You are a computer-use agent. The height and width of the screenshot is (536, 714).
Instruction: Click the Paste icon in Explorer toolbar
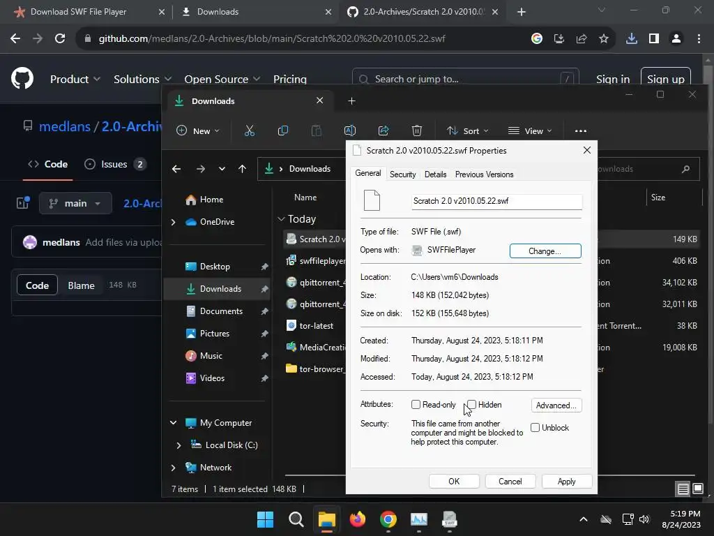(x=316, y=131)
